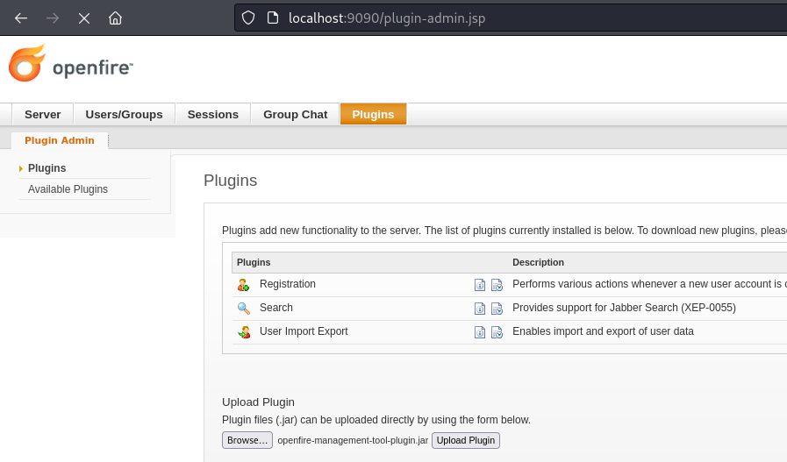Click the Registration plugin icon

(243, 285)
